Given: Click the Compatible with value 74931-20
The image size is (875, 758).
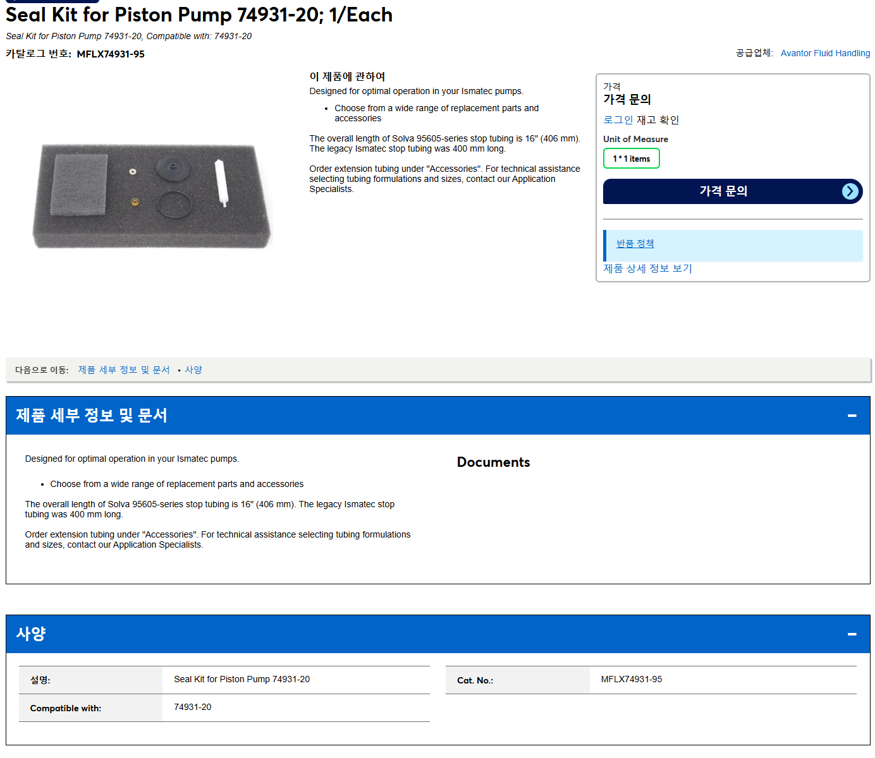Looking at the screenshot, I should pyautogui.click(x=193, y=707).
